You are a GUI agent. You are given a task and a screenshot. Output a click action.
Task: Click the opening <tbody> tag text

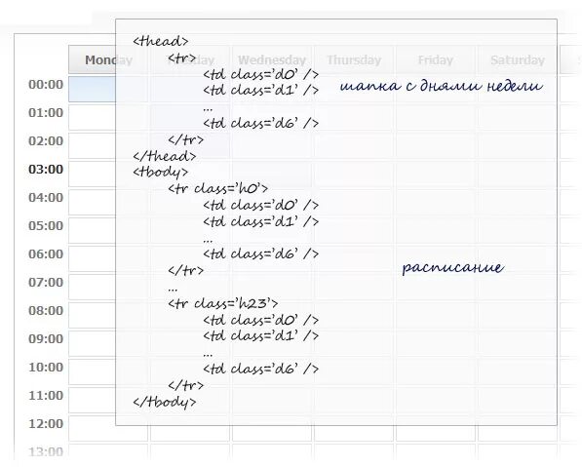tap(161, 173)
